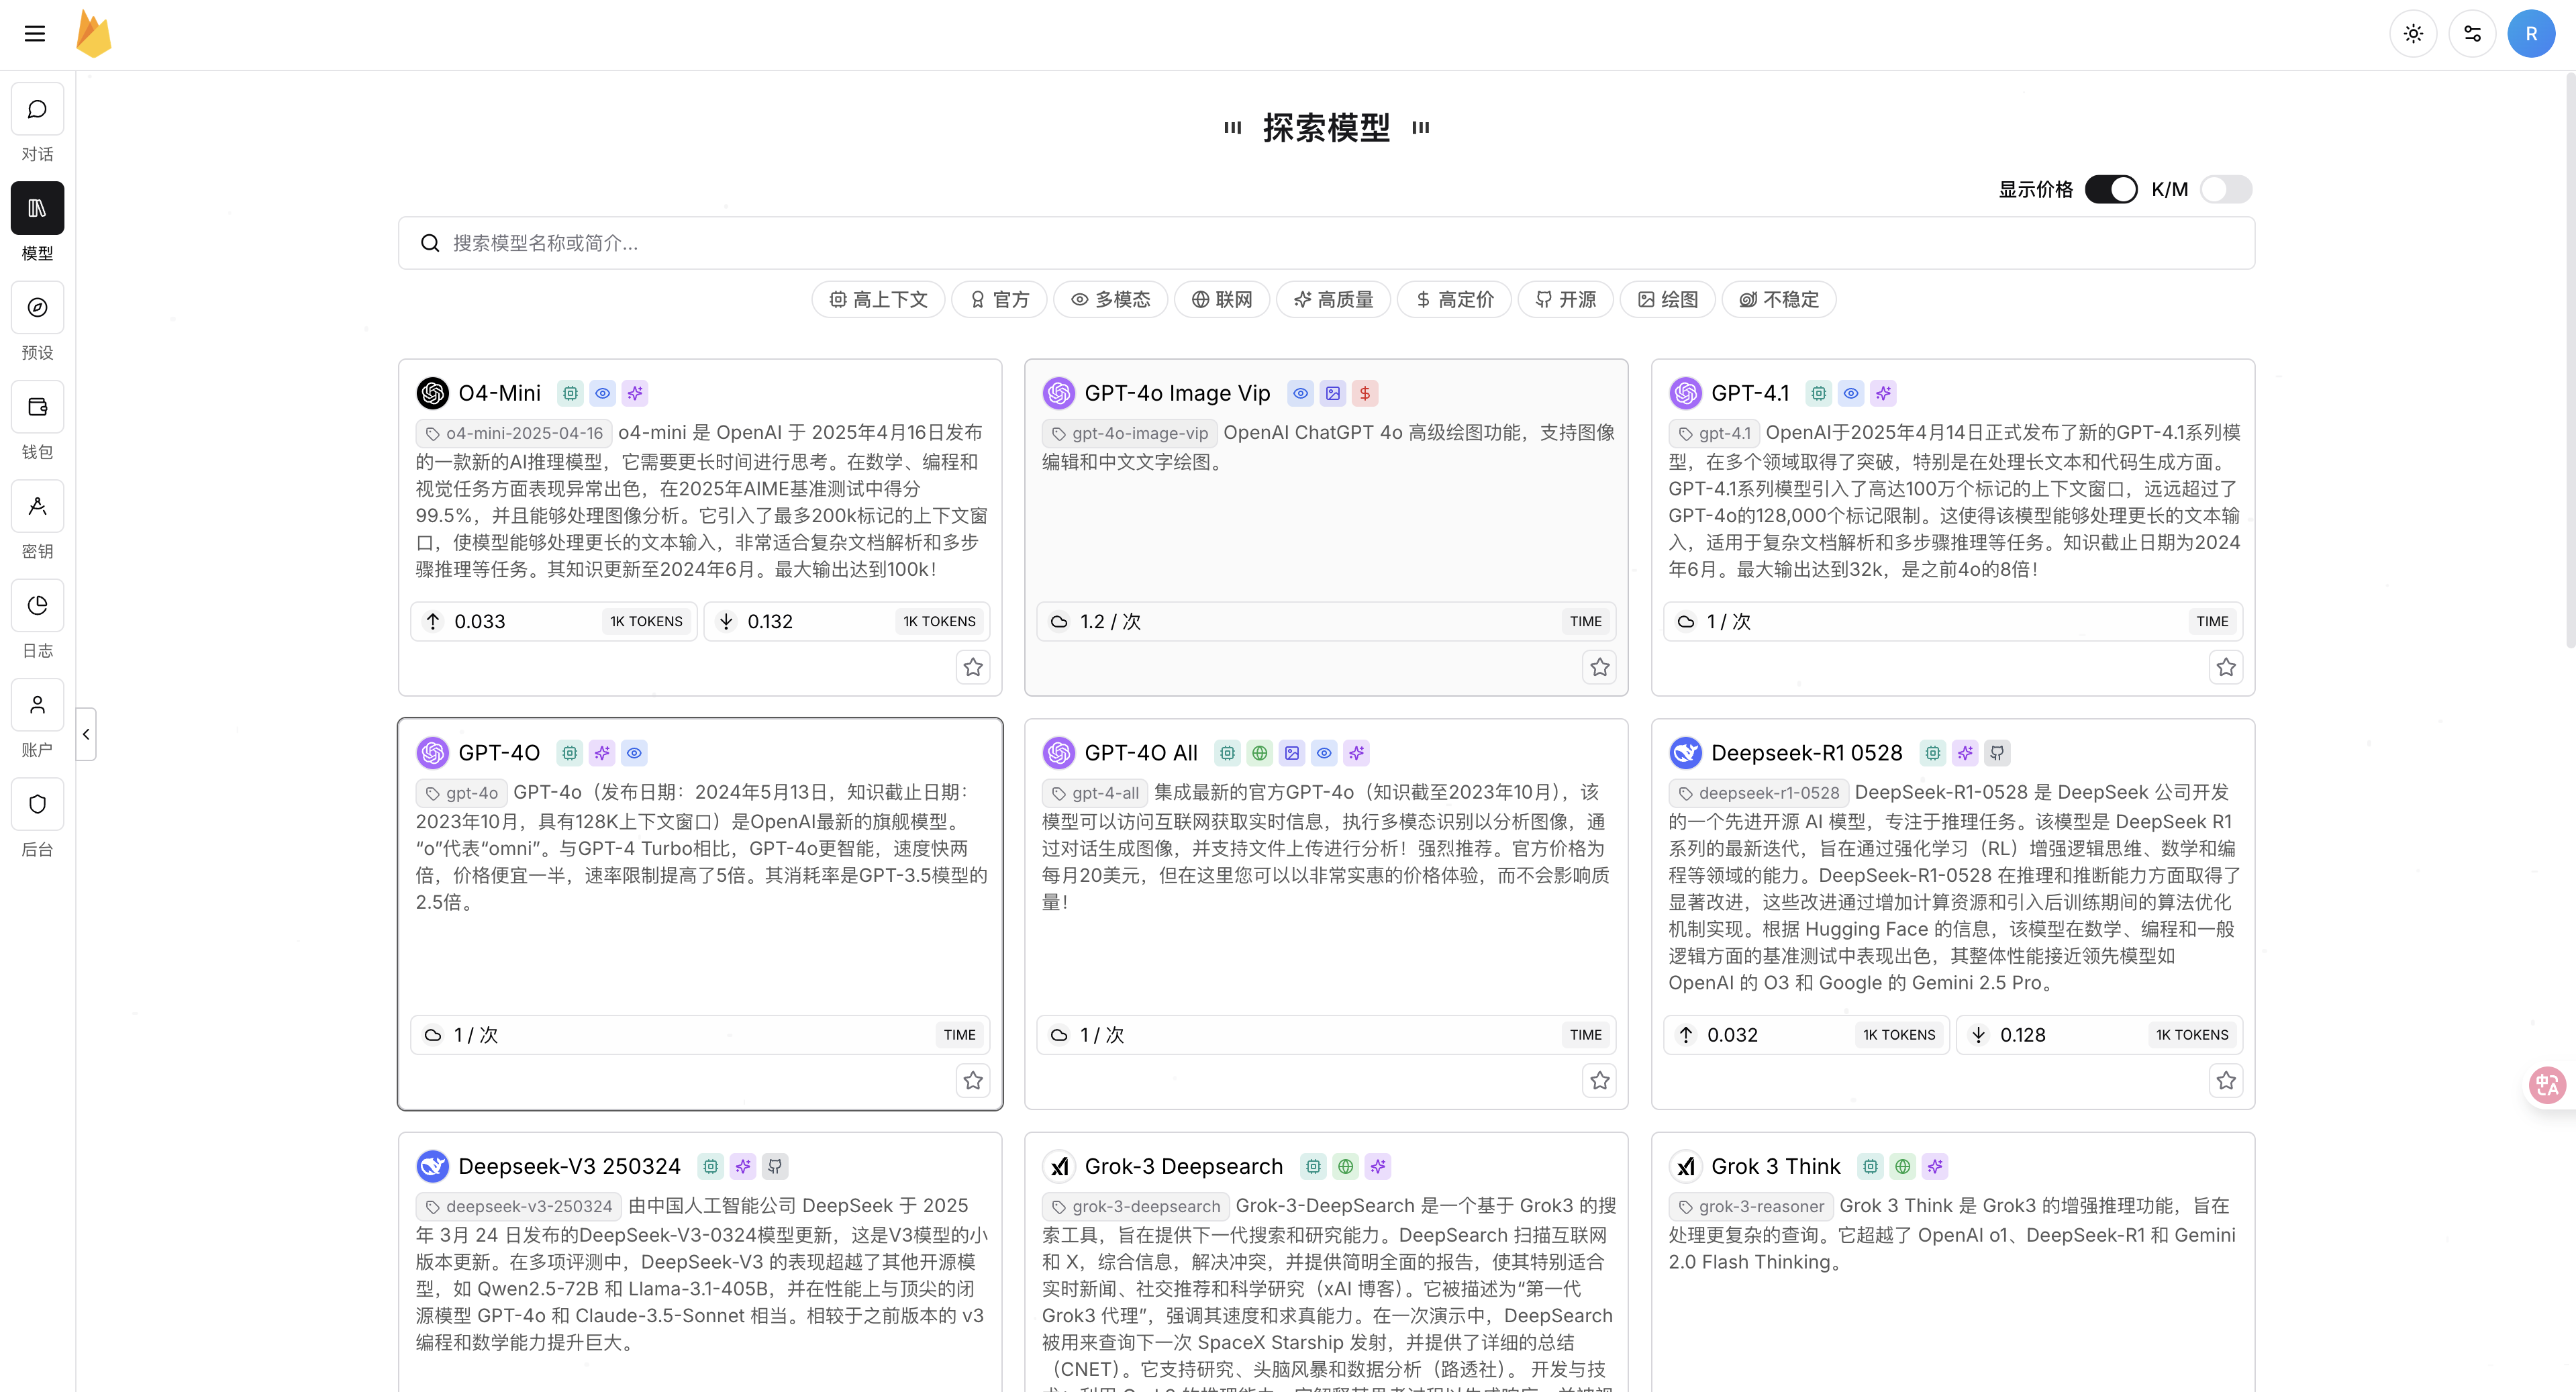Focus the 搜索模型名称或简介 search field
This screenshot has width=2576, height=1392.
1326,243
